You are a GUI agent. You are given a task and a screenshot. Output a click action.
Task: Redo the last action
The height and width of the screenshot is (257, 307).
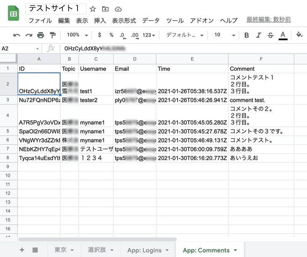click(29, 35)
